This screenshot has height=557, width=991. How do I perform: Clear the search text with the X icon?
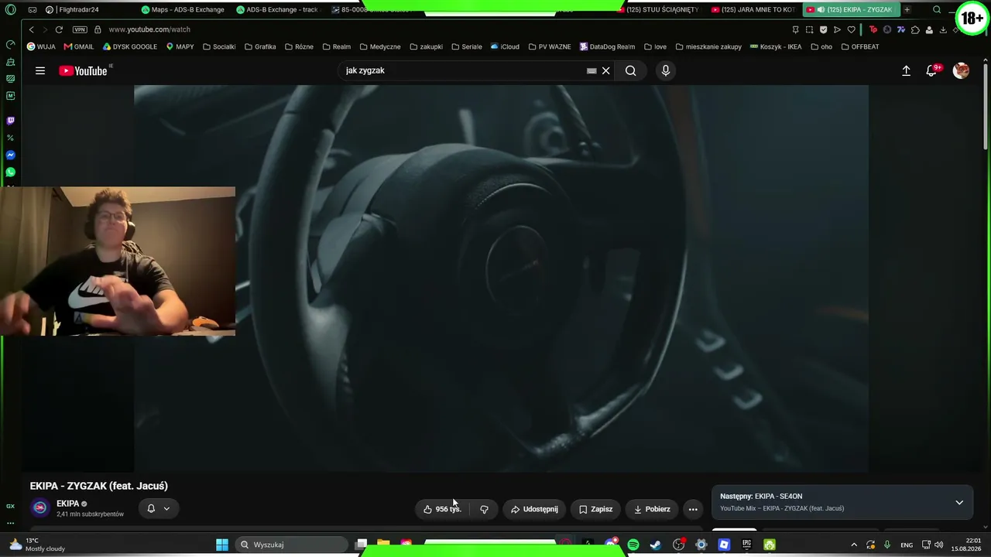(x=606, y=70)
